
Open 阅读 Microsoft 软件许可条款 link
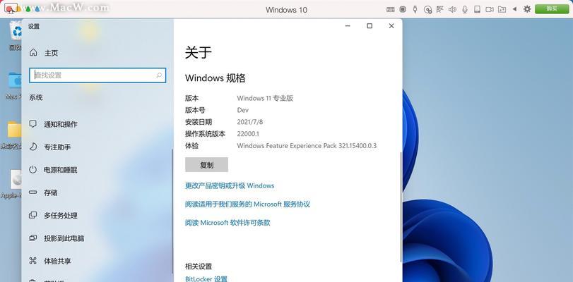[x=228, y=223]
